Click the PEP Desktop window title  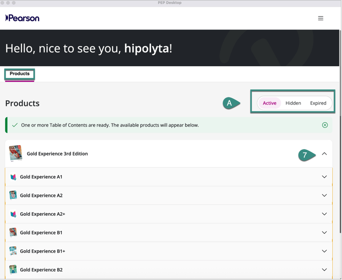[170, 3]
